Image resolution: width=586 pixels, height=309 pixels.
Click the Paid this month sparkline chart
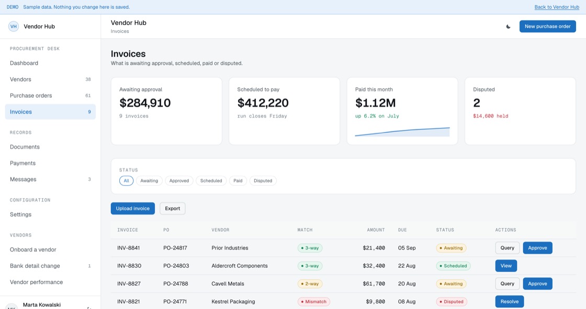402,132
